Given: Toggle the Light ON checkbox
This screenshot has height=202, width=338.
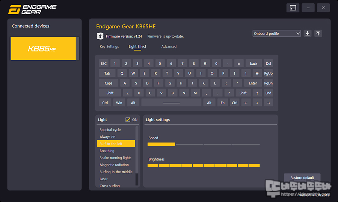Looking at the screenshot, I should (x=128, y=120).
